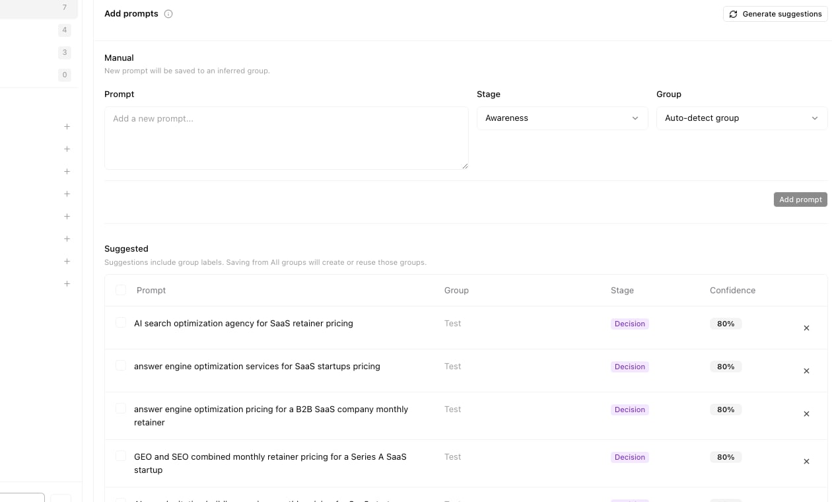The width and height of the screenshot is (832, 502).
Task: Dismiss the 'GEO and SEO combined' suggestion
Action: (x=806, y=461)
